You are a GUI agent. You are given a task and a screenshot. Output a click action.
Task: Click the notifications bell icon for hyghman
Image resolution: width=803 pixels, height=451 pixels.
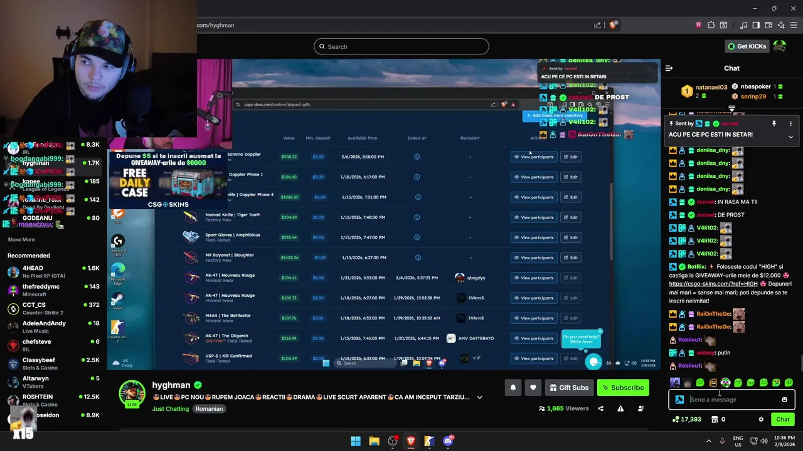click(513, 388)
